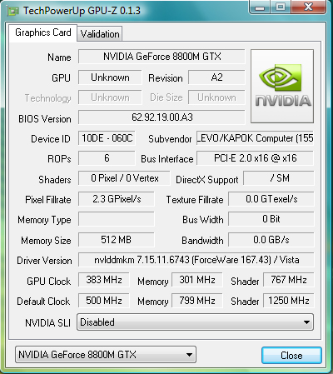Click the NVIDIA logo image

point(282,86)
